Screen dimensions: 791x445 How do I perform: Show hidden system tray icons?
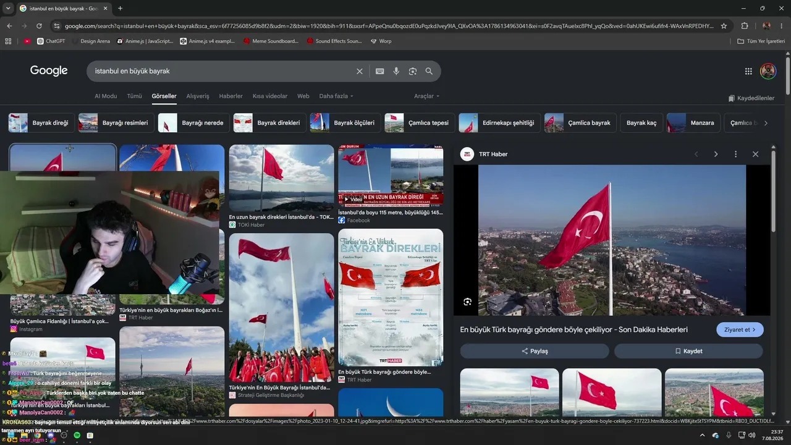[702, 436]
